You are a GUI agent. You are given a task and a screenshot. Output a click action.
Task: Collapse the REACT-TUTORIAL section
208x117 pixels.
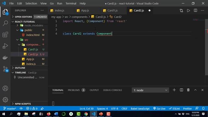click(29, 22)
